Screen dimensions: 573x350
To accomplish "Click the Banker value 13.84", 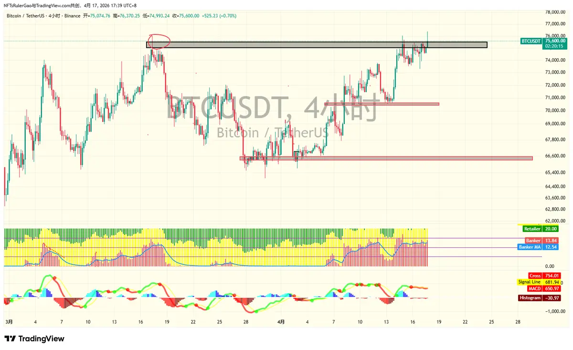I will point(551,241).
